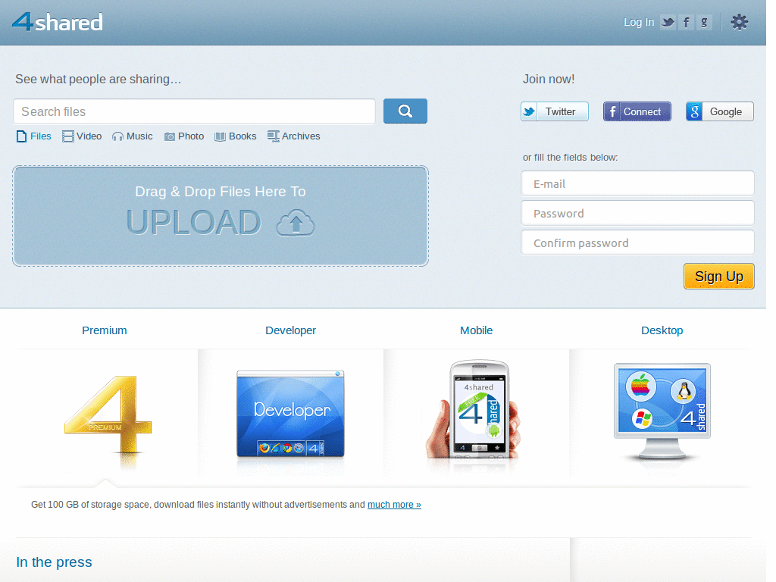Connect with Facebook to join
This screenshot has width=776, height=582.
tap(637, 111)
